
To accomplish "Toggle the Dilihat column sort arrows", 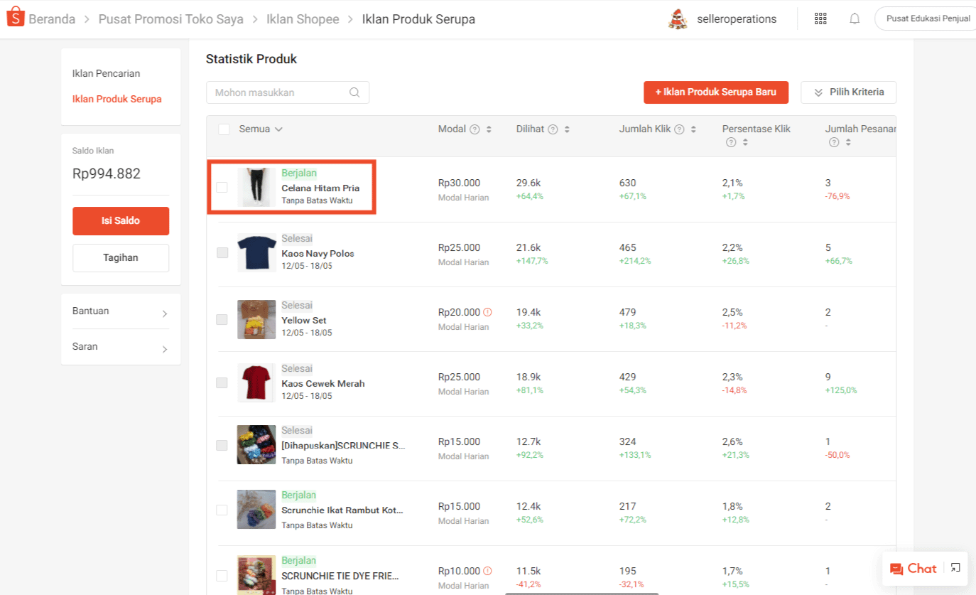I will [567, 129].
